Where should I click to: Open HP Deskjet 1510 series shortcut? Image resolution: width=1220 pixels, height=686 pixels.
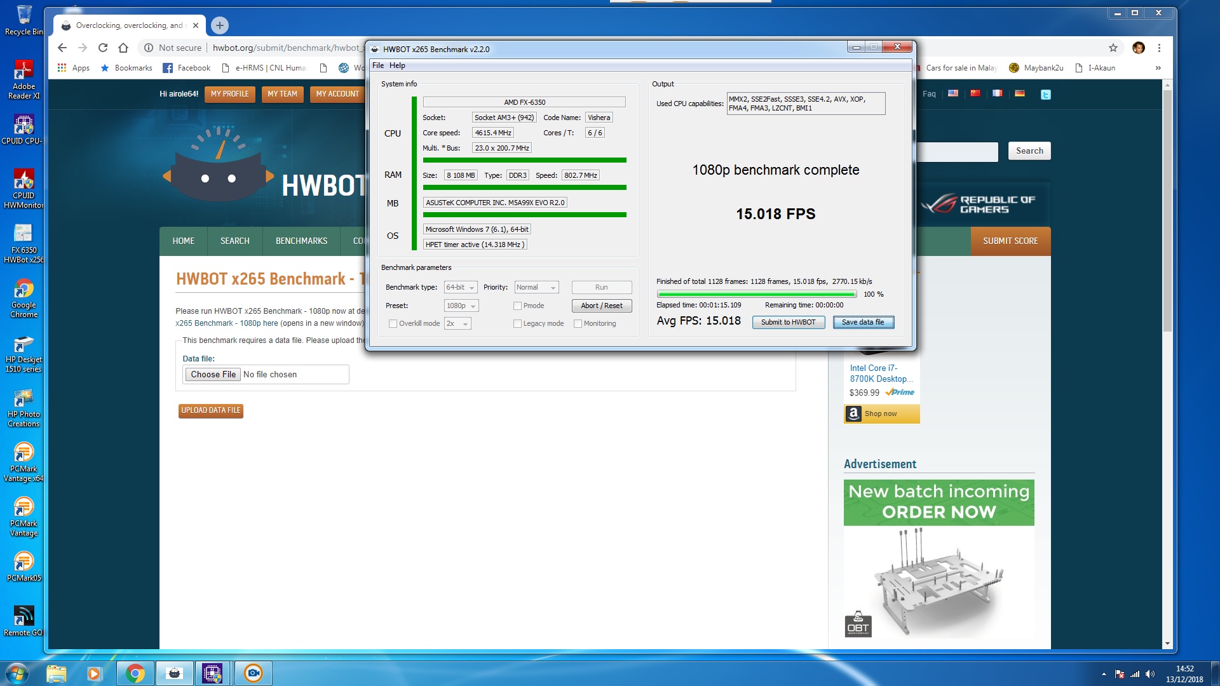(x=24, y=353)
